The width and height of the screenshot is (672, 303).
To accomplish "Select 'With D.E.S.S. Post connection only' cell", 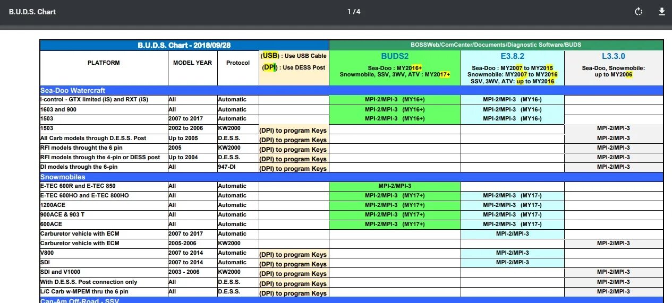I will click(104, 282).
